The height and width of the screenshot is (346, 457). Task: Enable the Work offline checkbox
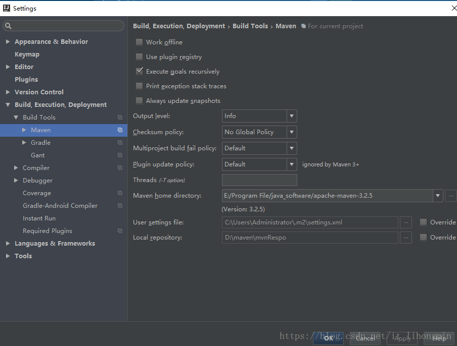click(140, 42)
